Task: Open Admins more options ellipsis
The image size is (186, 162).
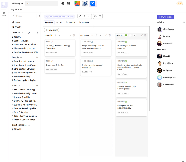Action: pyautogui.click(x=184, y=22)
